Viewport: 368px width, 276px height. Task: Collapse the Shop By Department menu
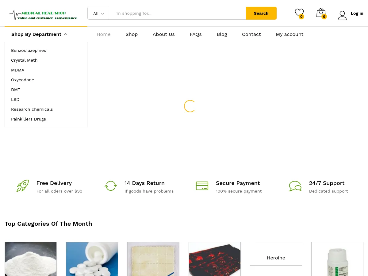coord(39,34)
